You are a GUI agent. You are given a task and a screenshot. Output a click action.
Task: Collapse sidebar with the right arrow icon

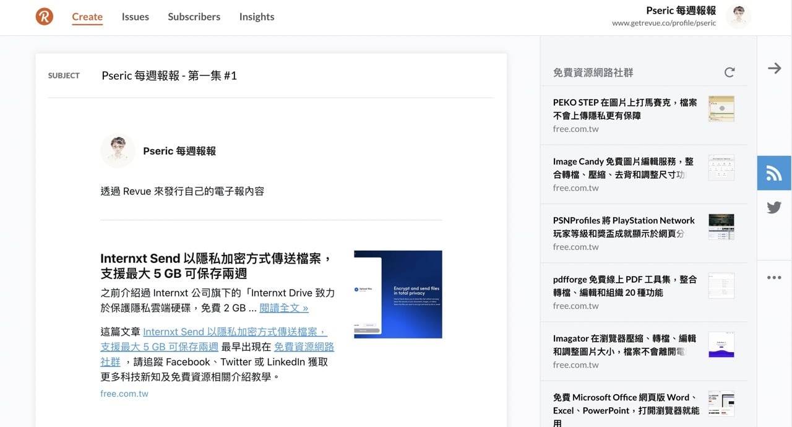tap(774, 68)
